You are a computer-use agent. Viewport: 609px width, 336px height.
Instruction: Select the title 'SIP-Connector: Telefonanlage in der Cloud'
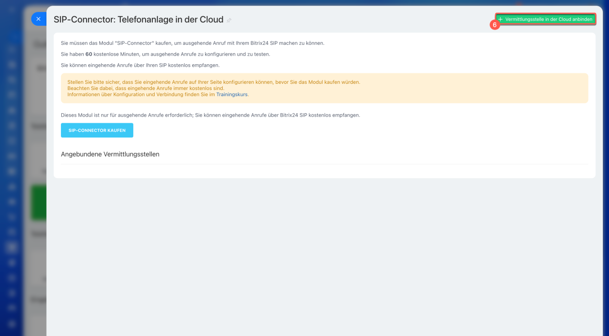click(x=138, y=20)
